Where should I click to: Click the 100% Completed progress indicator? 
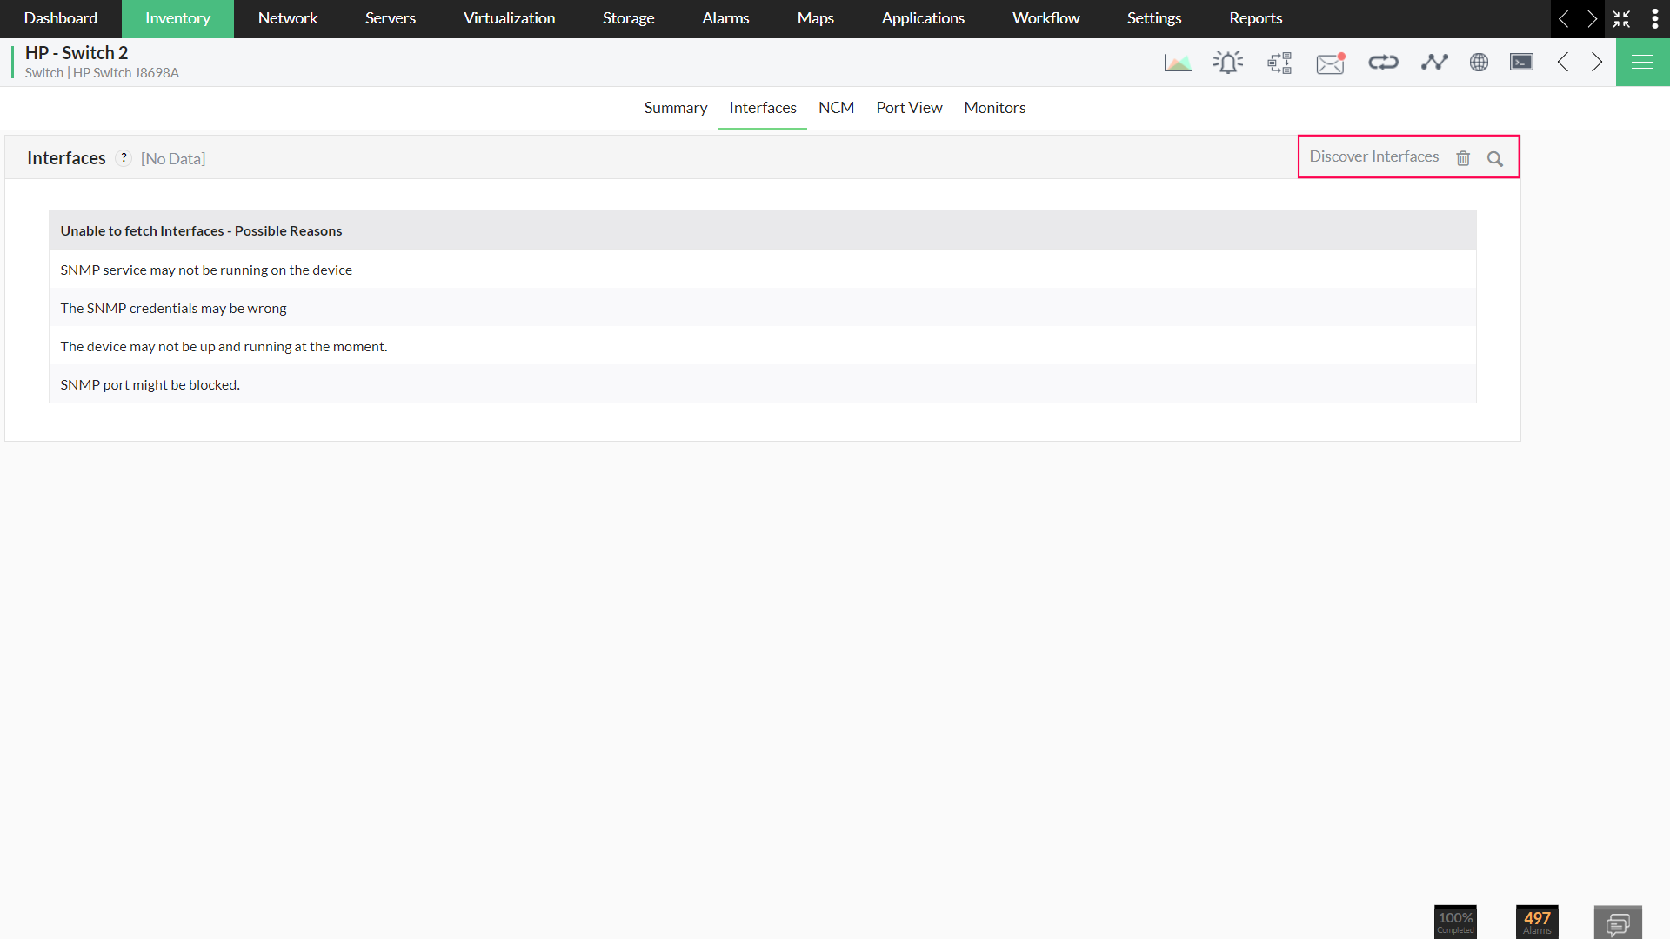tap(1455, 922)
